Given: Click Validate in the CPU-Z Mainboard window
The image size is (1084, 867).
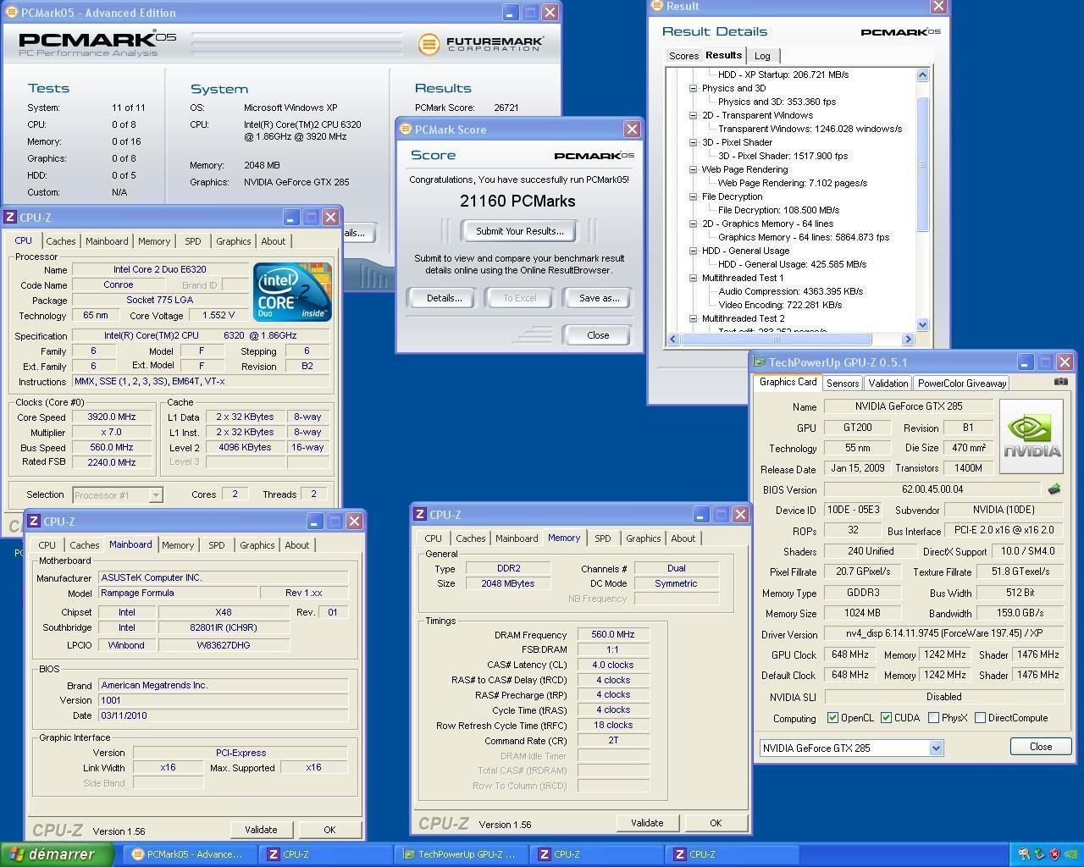Looking at the screenshot, I should 261,830.
